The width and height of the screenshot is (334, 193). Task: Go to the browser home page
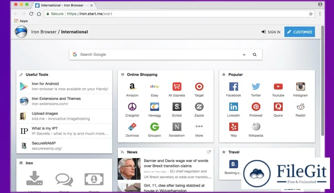(x=39, y=14)
